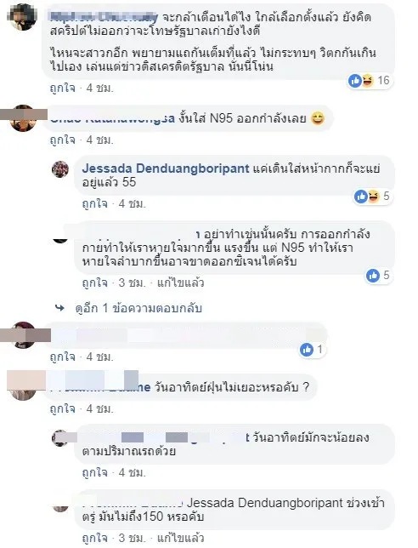Open Jessada Denduangboripant profile link

pyautogui.click(x=166, y=168)
